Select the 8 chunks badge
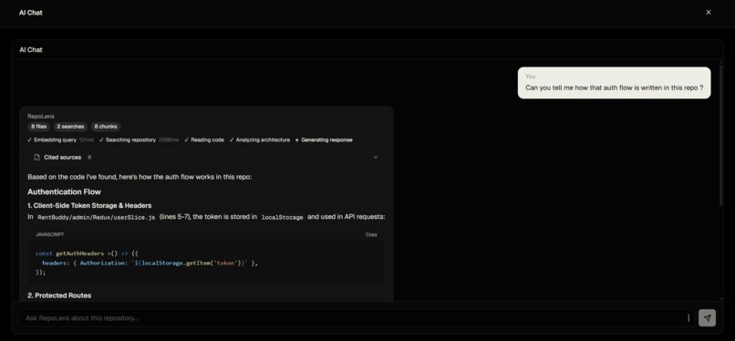Screen dimensions: 735x341 coord(106,127)
